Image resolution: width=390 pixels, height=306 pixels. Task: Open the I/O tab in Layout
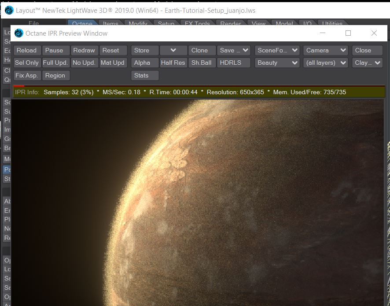[307, 23]
